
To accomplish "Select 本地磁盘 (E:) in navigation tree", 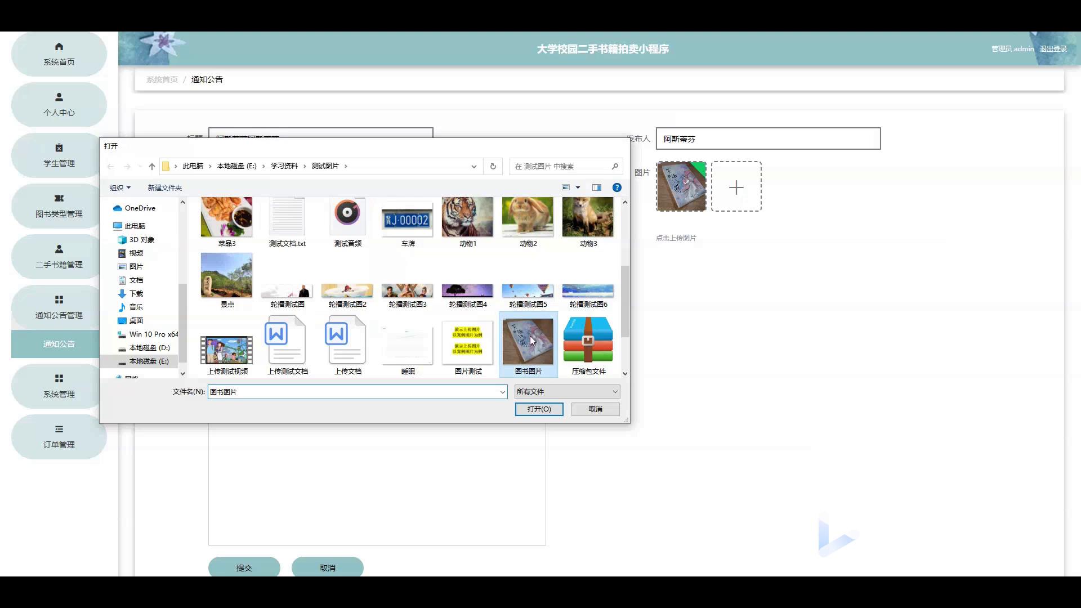I will pos(143,361).
